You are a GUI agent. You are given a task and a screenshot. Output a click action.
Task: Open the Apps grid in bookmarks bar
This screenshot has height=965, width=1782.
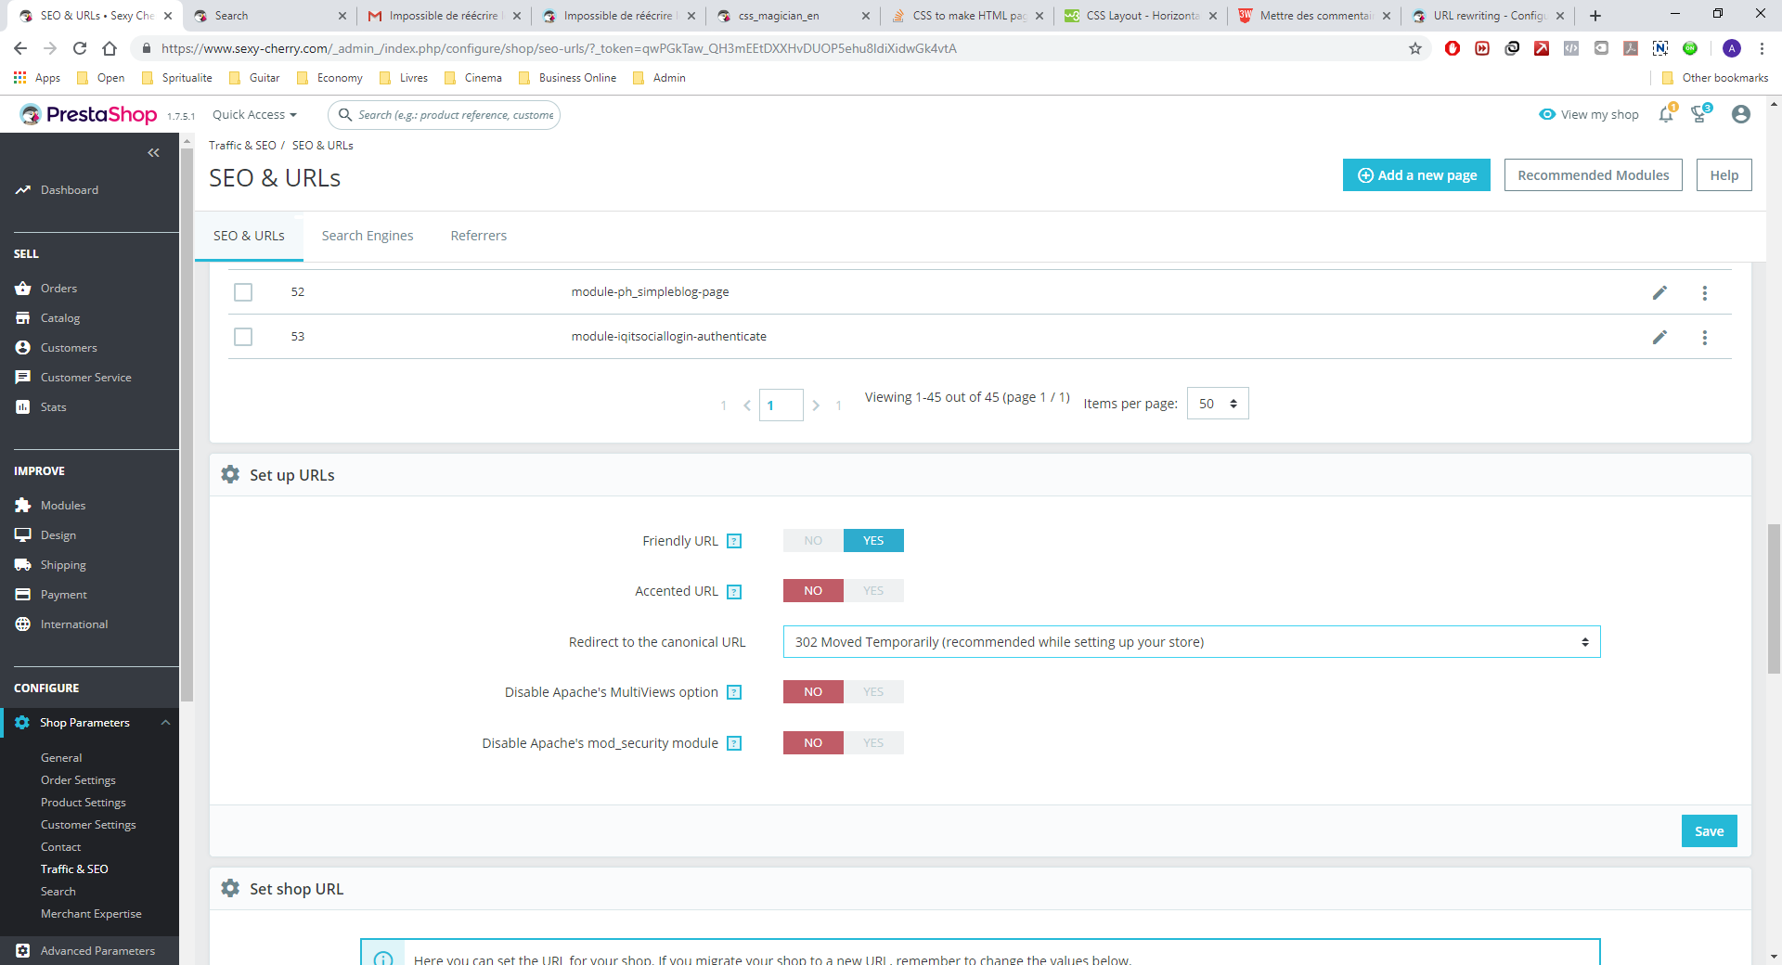point(37,78)
